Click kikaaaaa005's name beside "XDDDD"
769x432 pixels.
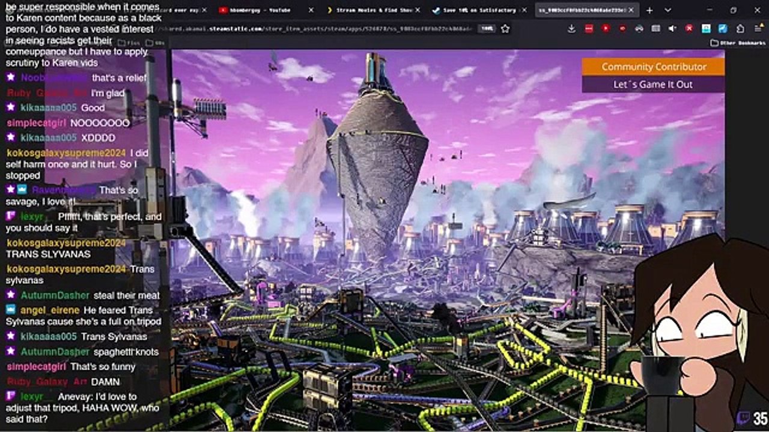(x=49, y=137)
